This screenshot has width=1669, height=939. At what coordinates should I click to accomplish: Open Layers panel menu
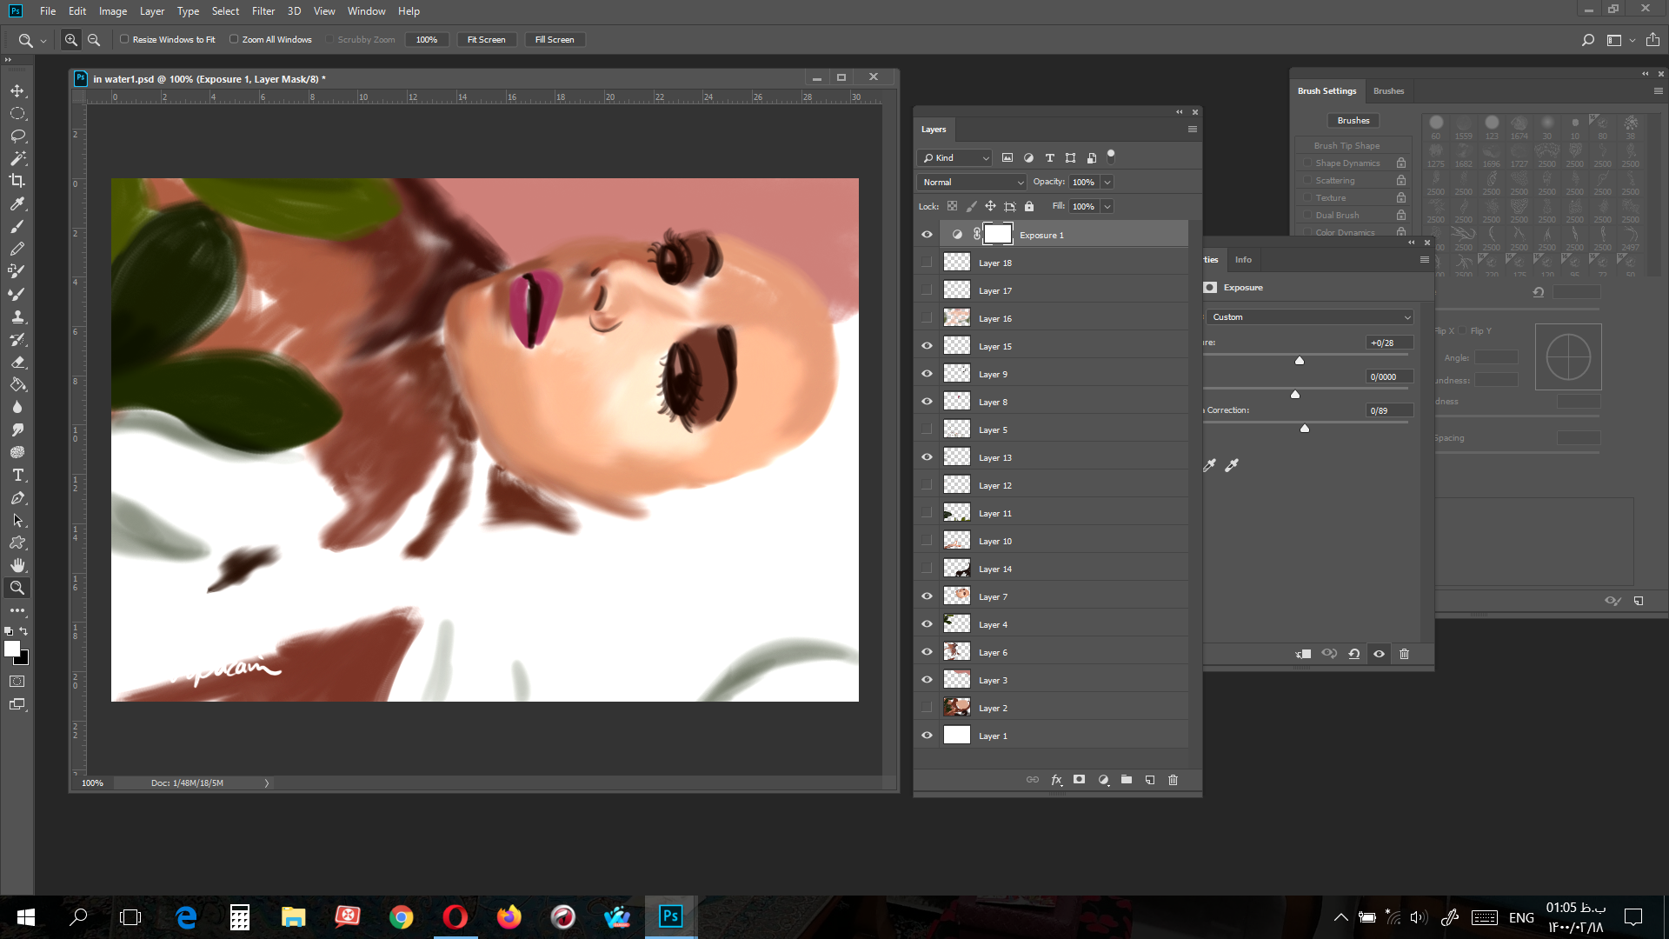click(x=1193, y=130)
